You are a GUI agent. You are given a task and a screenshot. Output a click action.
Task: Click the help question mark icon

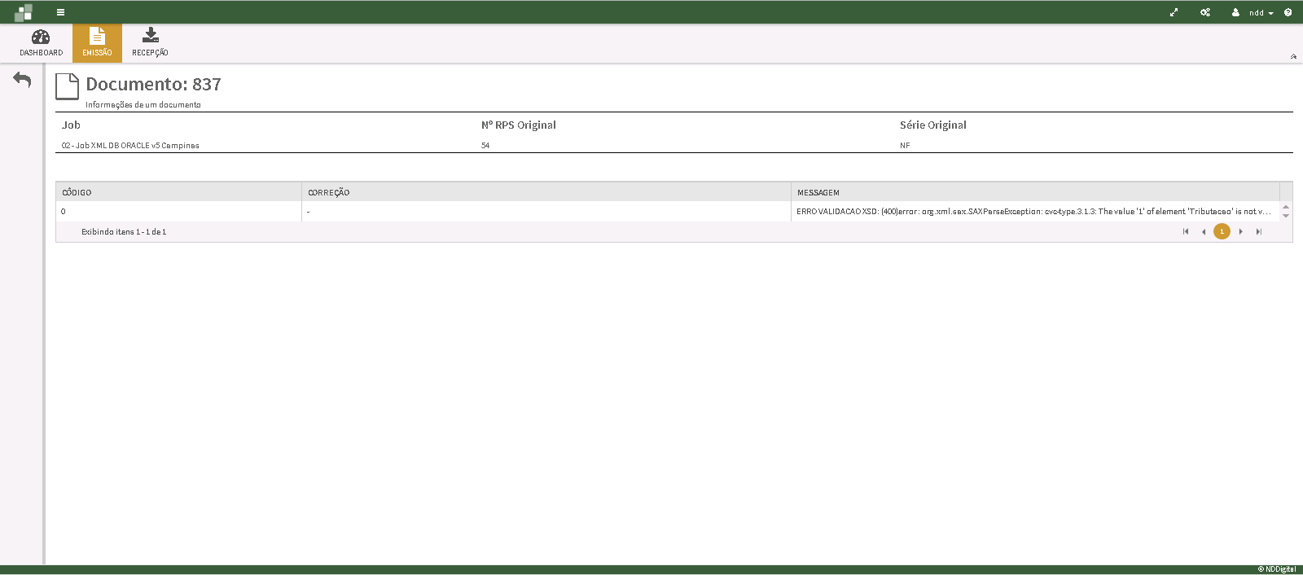(1288, 12)
